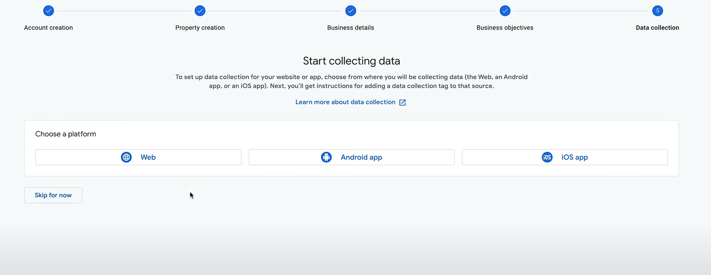Click the paragraph starting "To set up data collection"

click(x=352, y=82)
